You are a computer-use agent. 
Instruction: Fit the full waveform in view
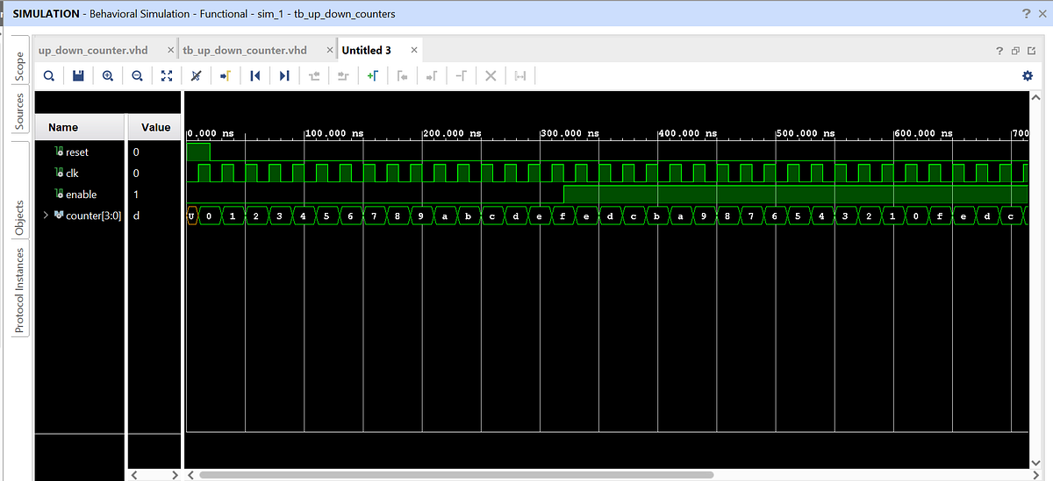167,76
